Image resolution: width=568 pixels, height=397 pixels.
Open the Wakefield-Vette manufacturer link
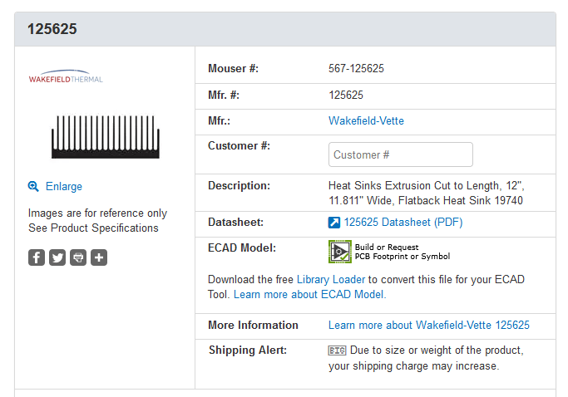[x=366, y=121]
